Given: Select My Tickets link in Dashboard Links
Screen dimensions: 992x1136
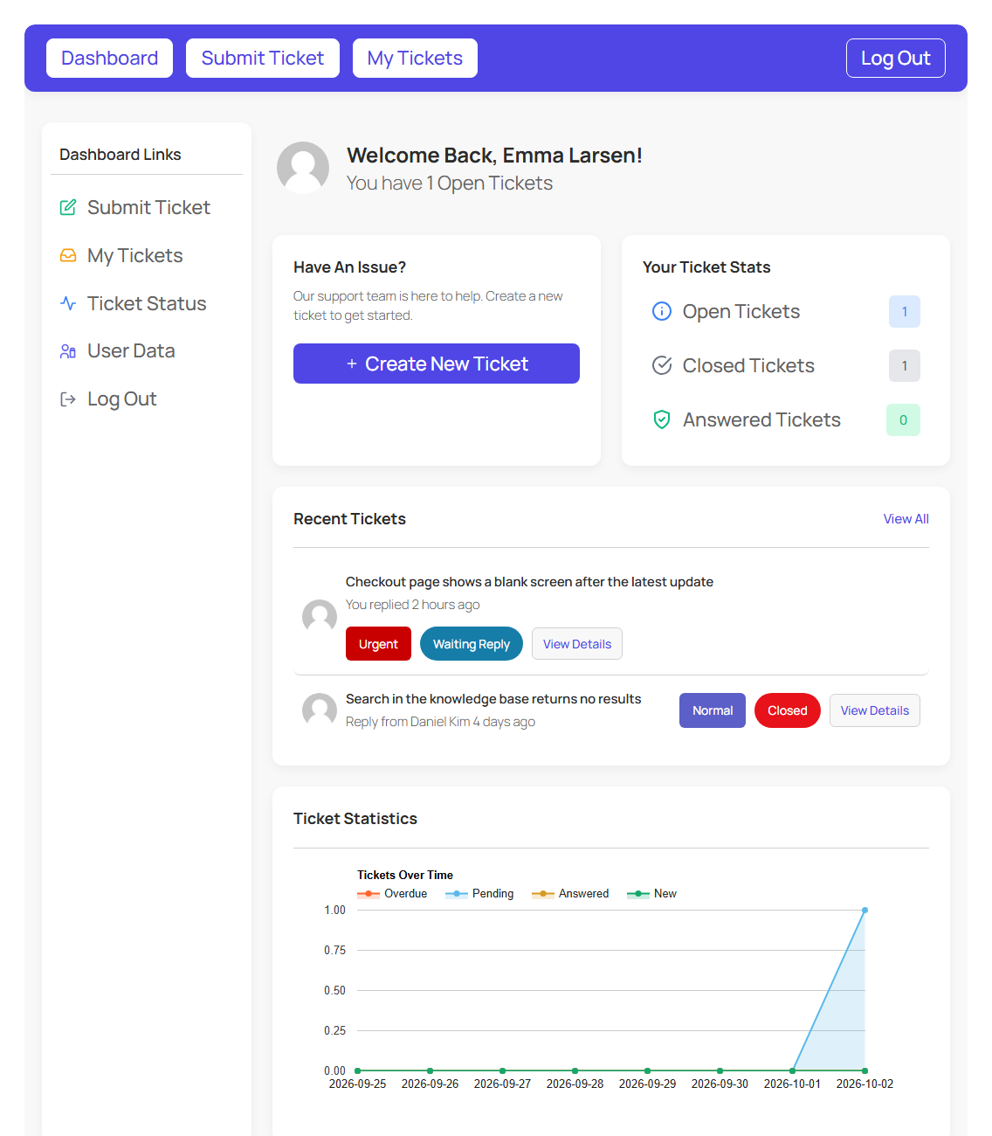Looking at the screenshot, I should click(x=135, y=255).
